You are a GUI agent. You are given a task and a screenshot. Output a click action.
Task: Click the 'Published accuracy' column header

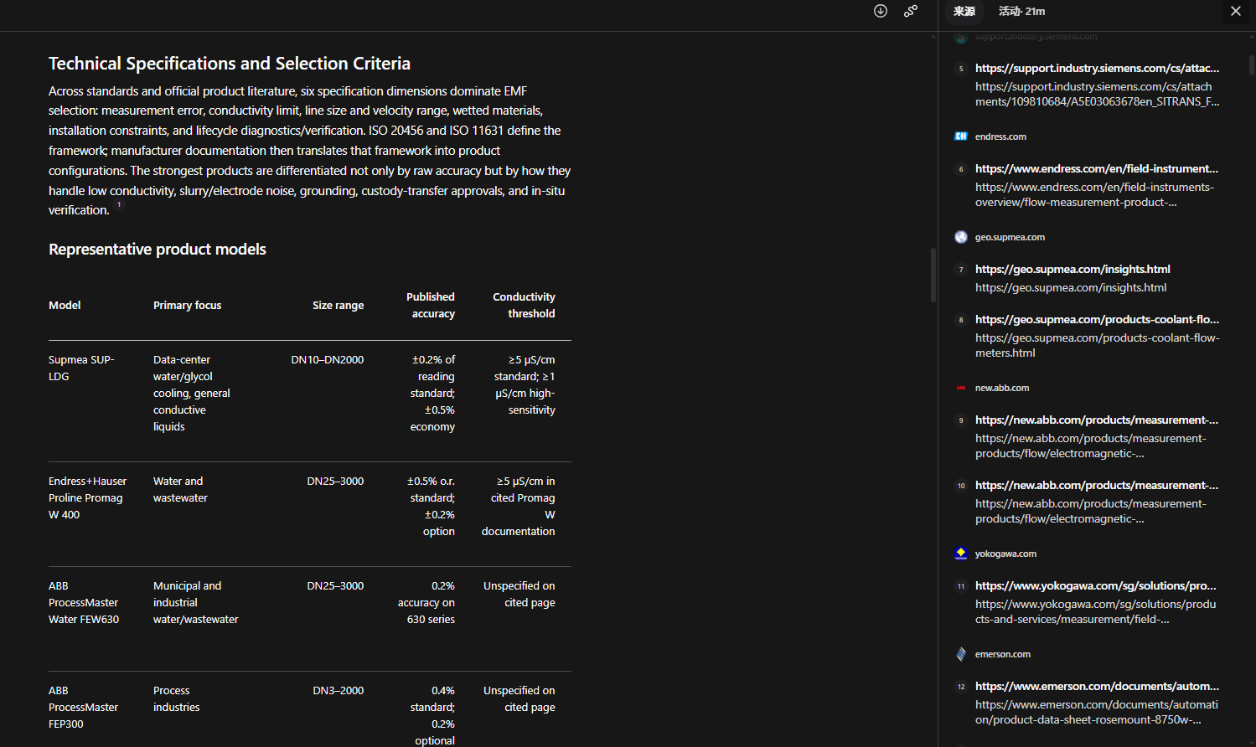pyautogui.click(x=431, y=306)
